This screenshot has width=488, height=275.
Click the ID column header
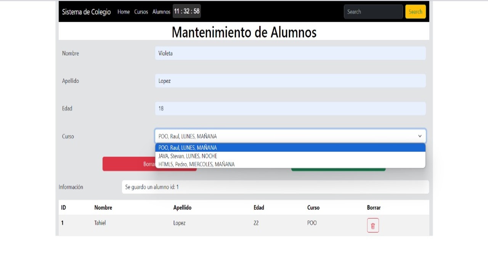click(x=64, y=207)
